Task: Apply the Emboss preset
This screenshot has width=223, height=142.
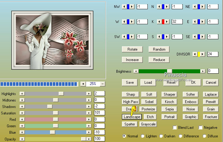Action: tap(190, 102)
